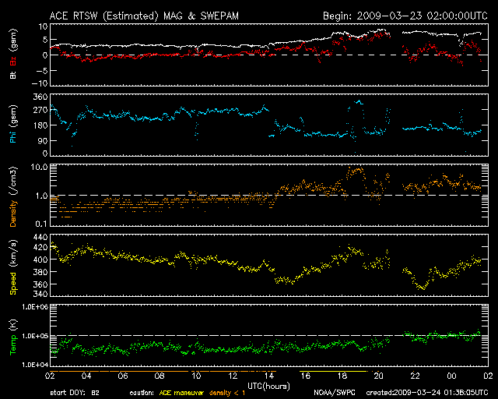This screenshot has height=399, width=498.
Task: Click the "440" tick on the Speed axis
Action: point(40,237)
